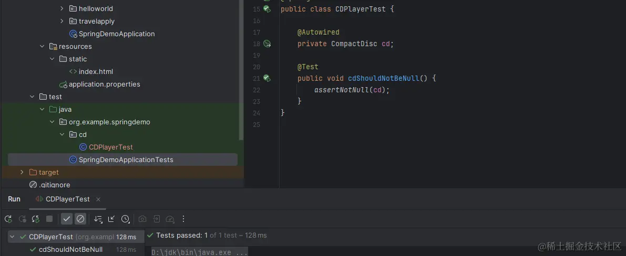The width and height of the screenshot is (626, 256).
Task: Click the Tests passed status text
Action: coord(211,235)
